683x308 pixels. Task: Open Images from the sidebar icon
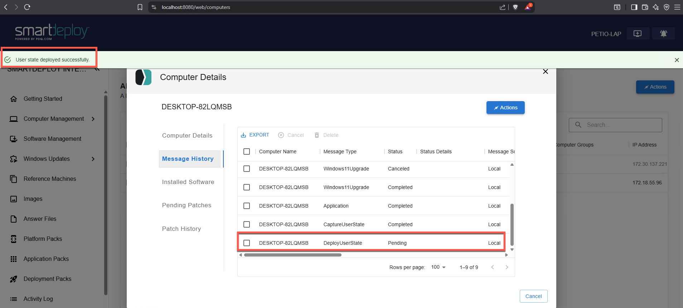click(14, 199)
